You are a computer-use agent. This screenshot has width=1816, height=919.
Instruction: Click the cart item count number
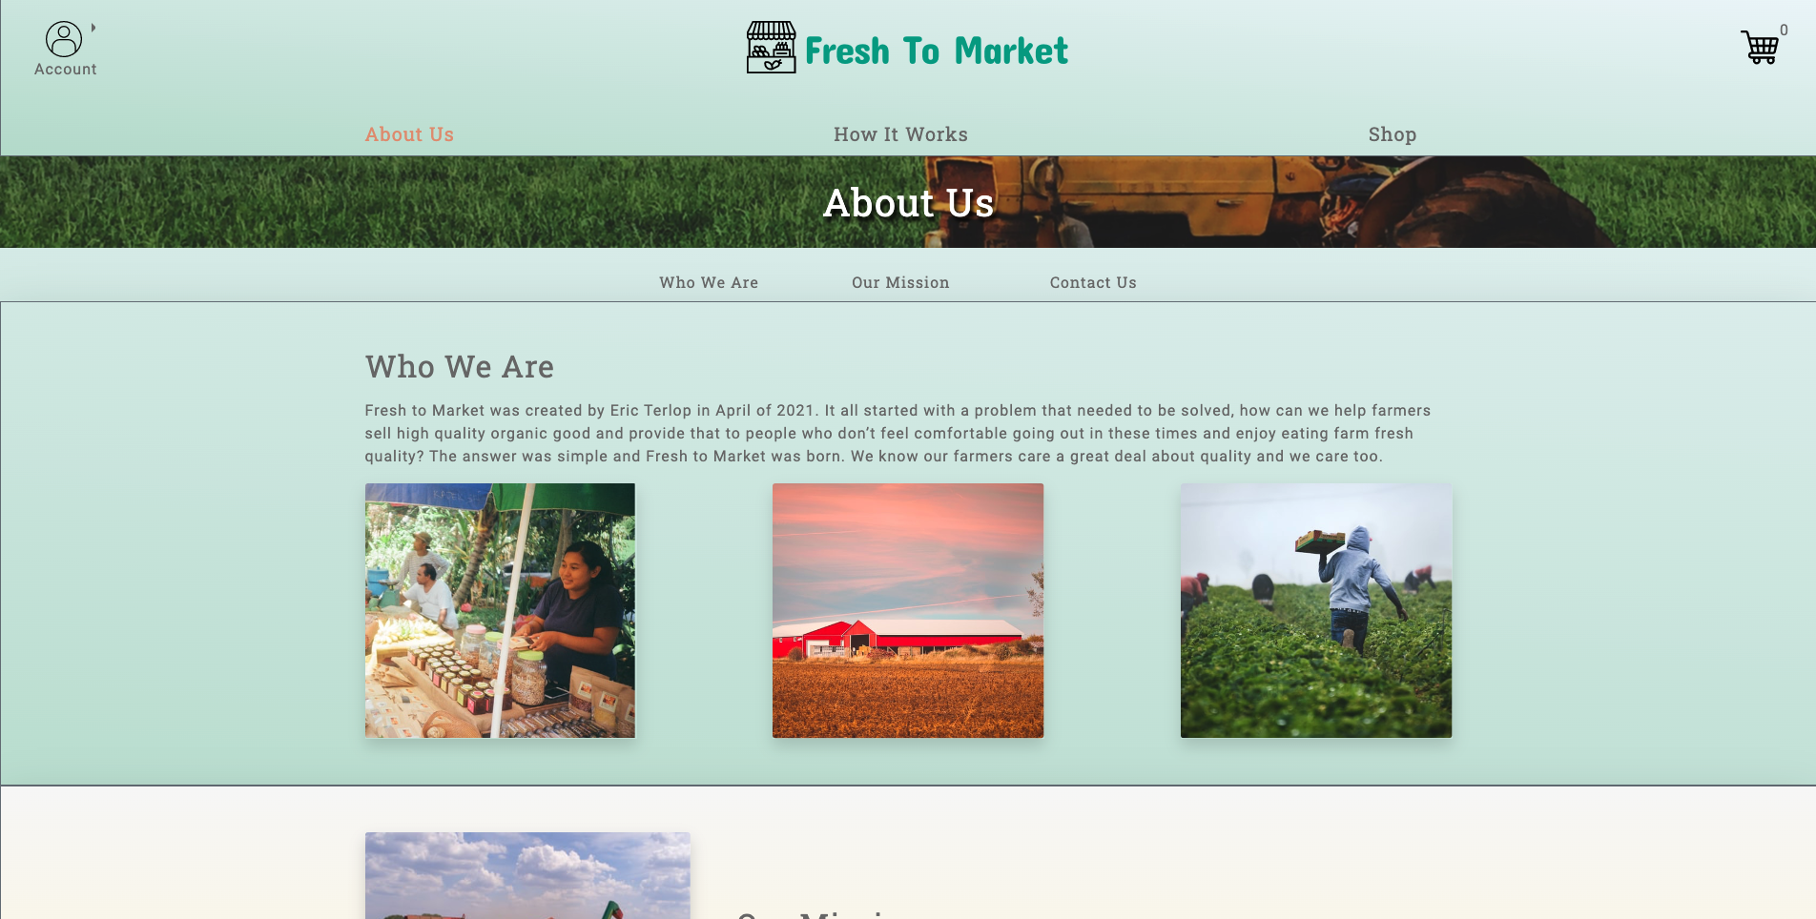pos(1784,31)
